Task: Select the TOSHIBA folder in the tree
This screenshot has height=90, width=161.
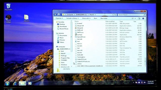Action: point(64,60)
